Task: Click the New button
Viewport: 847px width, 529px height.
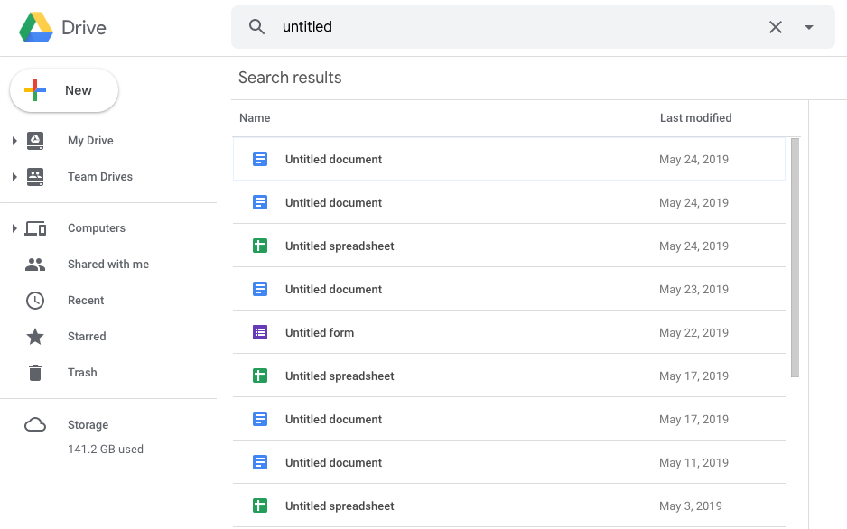Action: [63, 90]
